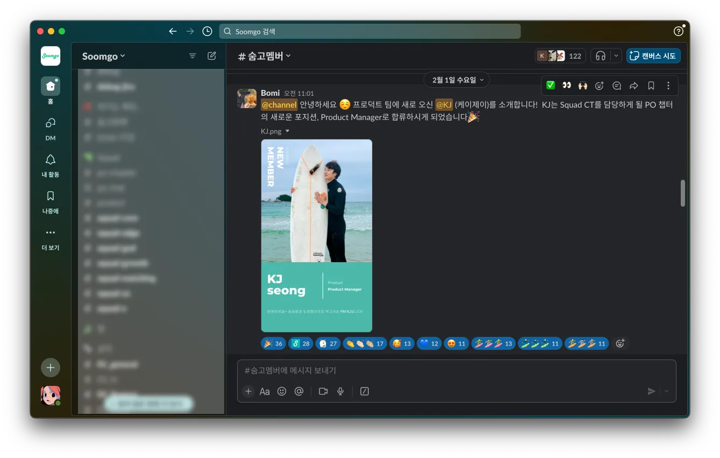
Task: Toggle the 🎉 party reaction on the message
Action: coord(273,343)
